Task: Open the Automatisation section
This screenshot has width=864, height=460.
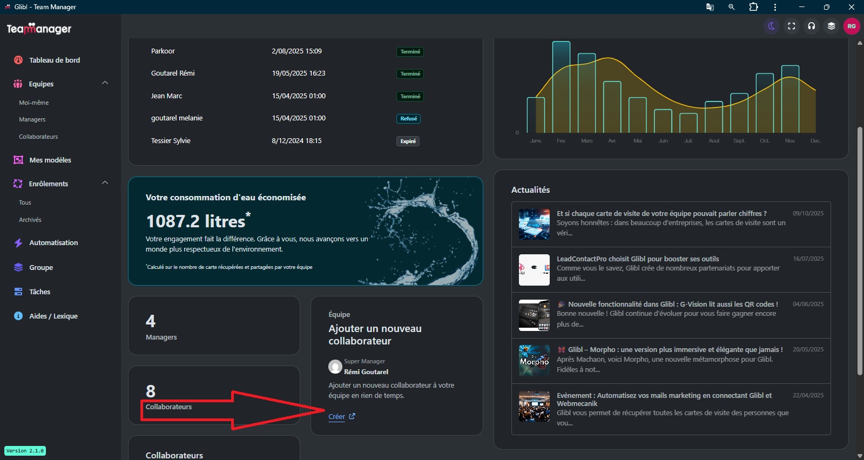Action: [x=53, y=242]
